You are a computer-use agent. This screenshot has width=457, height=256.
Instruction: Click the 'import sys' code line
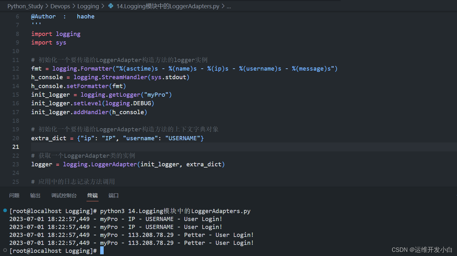tap(49, 43)
